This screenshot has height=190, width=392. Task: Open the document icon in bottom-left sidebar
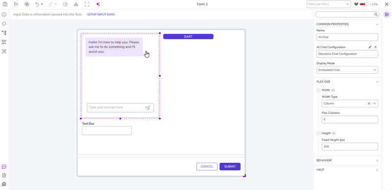4,175
